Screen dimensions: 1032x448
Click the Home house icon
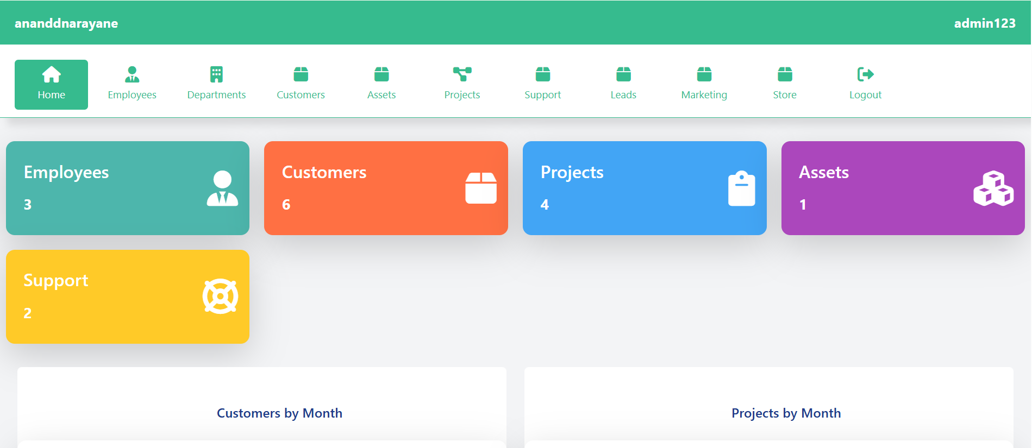[x=51, y=74]
